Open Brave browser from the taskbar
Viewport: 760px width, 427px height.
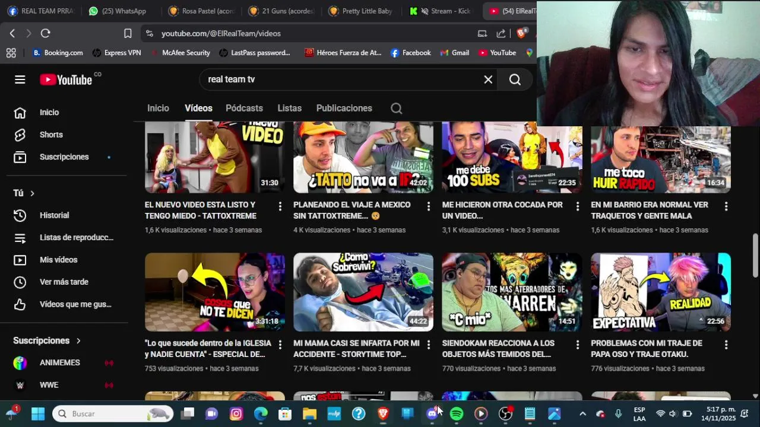(383, 413)
